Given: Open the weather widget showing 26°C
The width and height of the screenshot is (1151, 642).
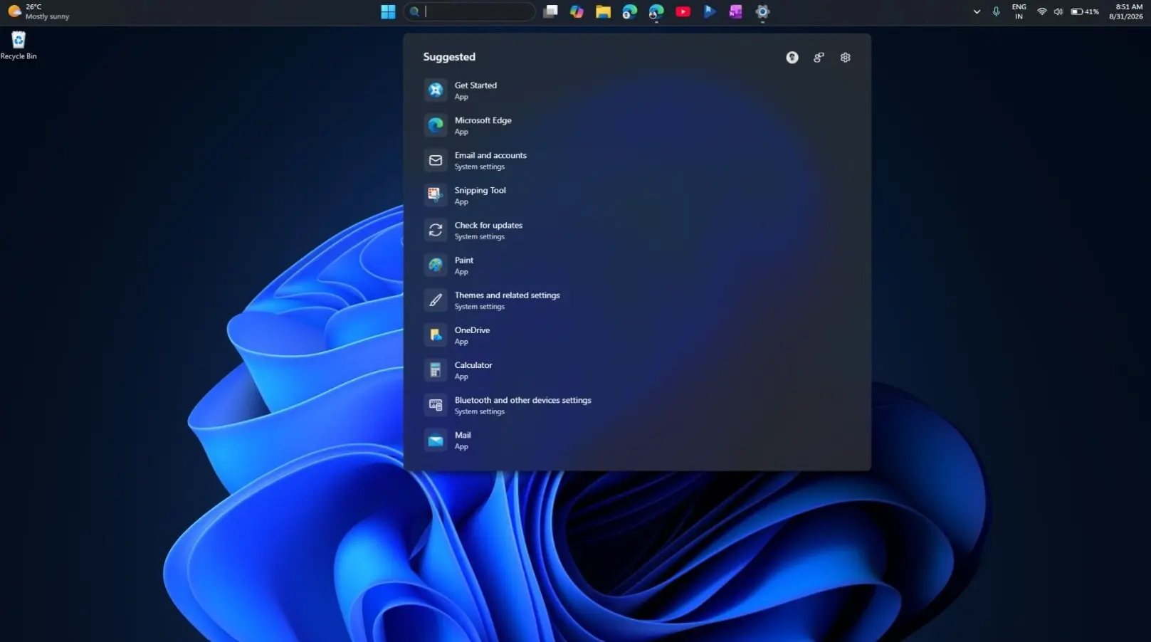Looking at the screenshot, I should tap(38, 11).
